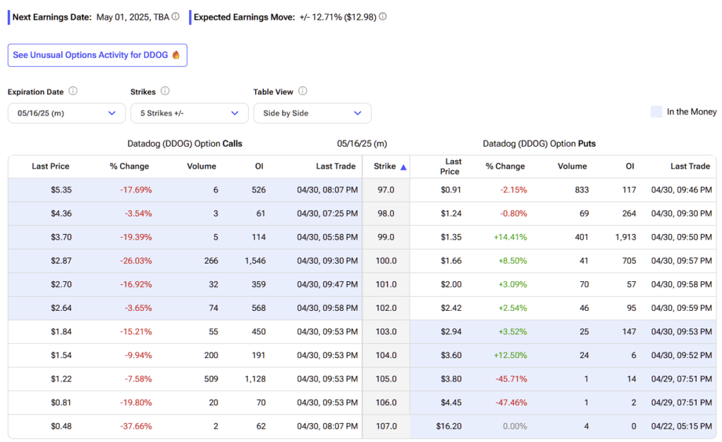Click call change value -16.92%
The image size is (722, 442).
tap(136, 285)
